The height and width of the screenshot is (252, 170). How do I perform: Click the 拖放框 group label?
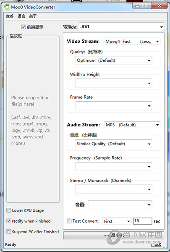[16, 36]
